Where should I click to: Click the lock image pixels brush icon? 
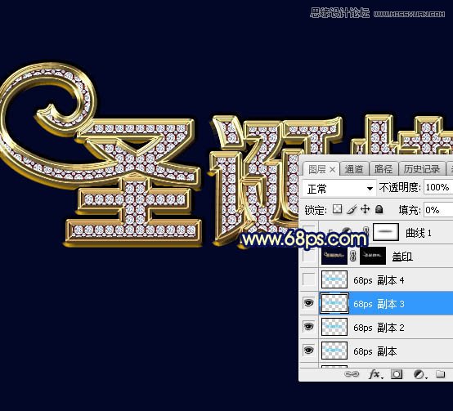(352, 209)
